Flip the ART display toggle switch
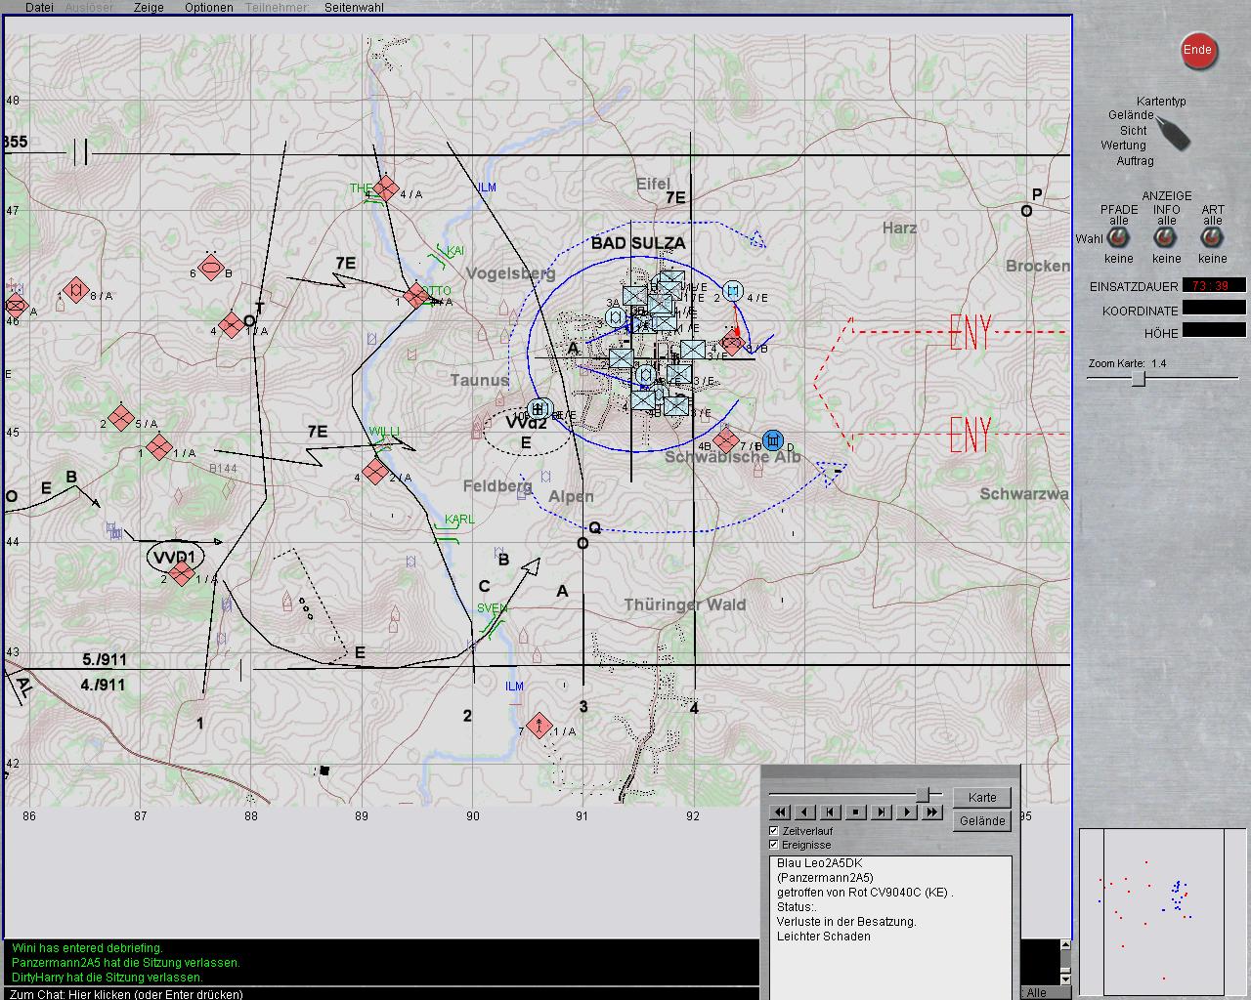1251x1000 pixels. [x=1212, y=239]
